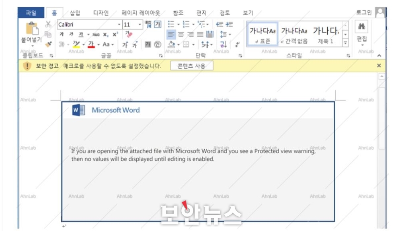Image resolution: width=402 pixels, height=231 pixels.
Task: Close the security warning bar
Action: click(379, 66)
